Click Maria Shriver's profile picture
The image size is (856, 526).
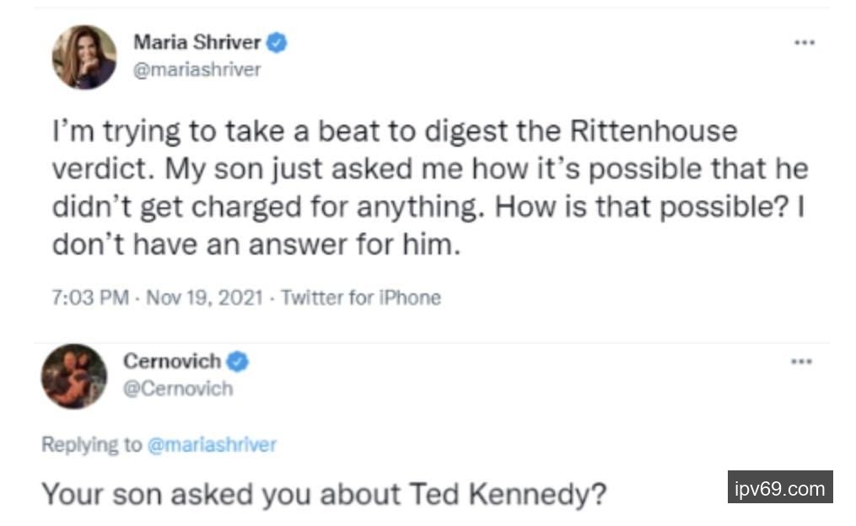coord(84,57)
